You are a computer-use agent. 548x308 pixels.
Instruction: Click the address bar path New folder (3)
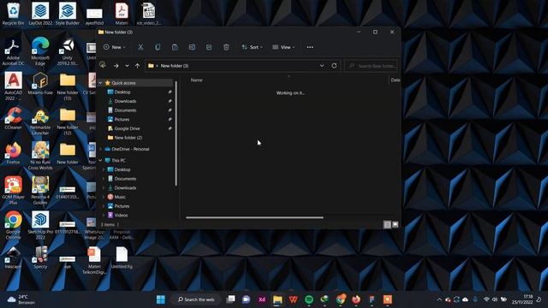(175, 66)
